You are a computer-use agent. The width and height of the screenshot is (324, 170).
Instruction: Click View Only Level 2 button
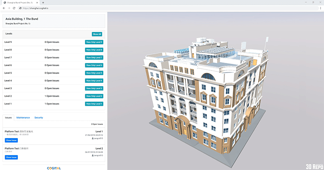94,96
